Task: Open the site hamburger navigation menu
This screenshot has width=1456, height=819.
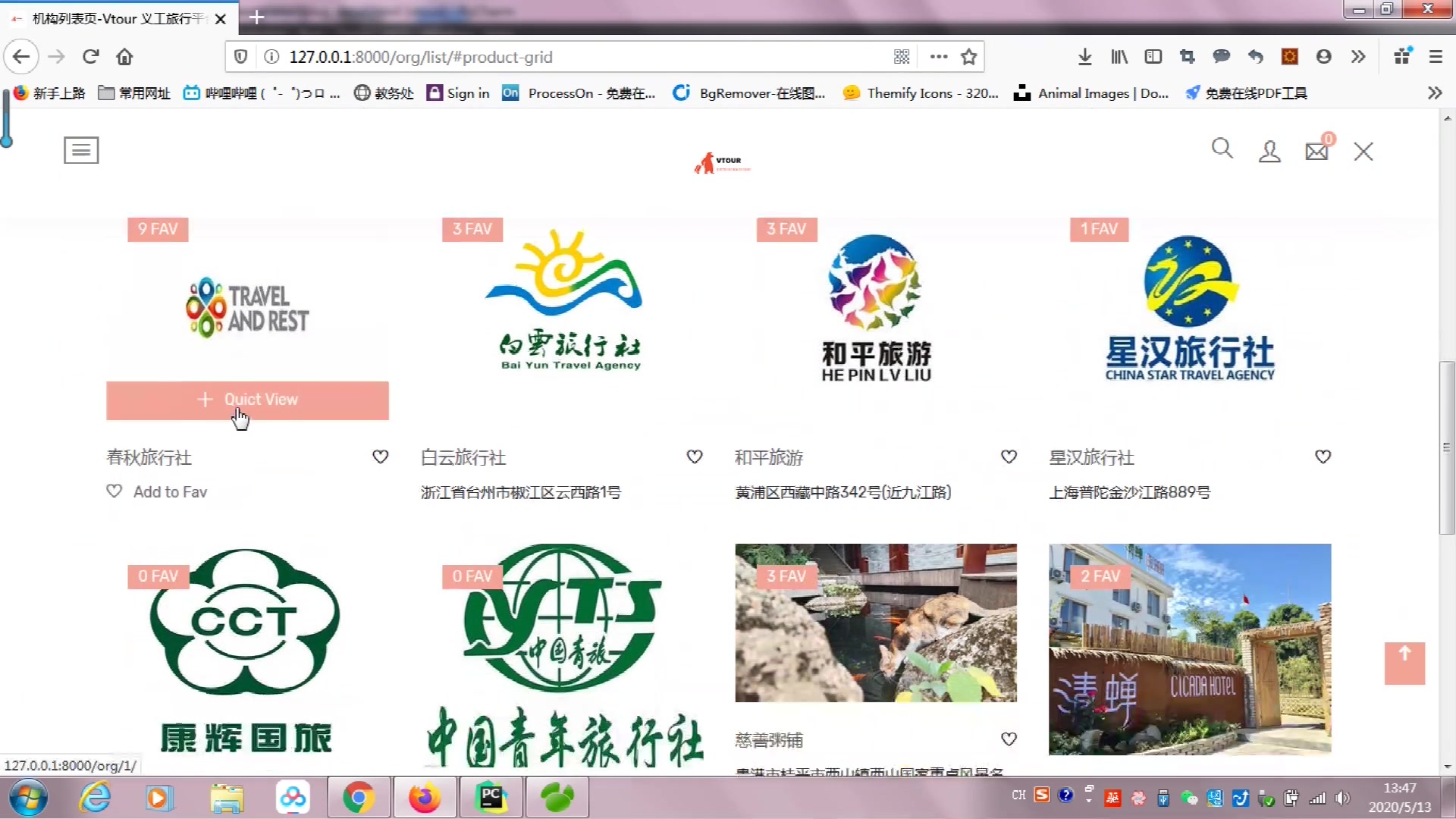Action: [81, 149]
